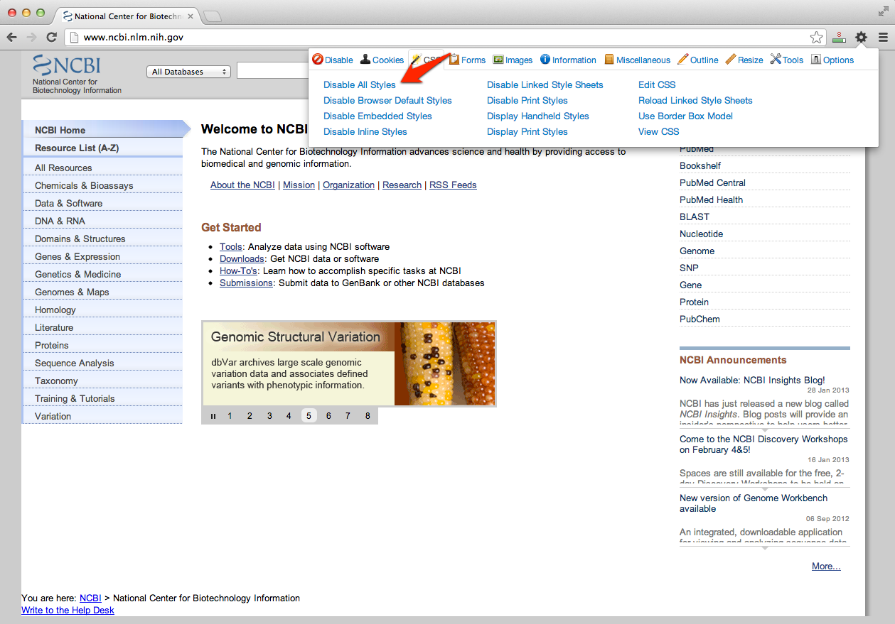
Task: Select Disable All Styles
Action: point(360,84)
